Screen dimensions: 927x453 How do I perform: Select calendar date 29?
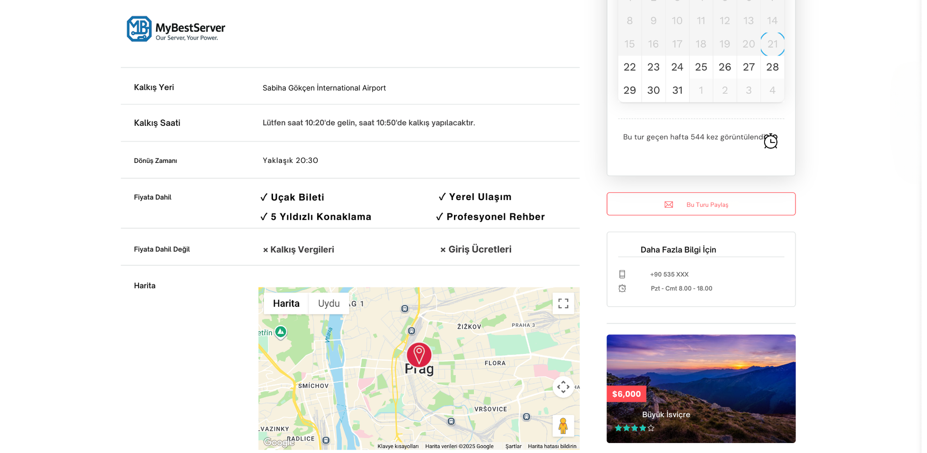tap(630, 91)
